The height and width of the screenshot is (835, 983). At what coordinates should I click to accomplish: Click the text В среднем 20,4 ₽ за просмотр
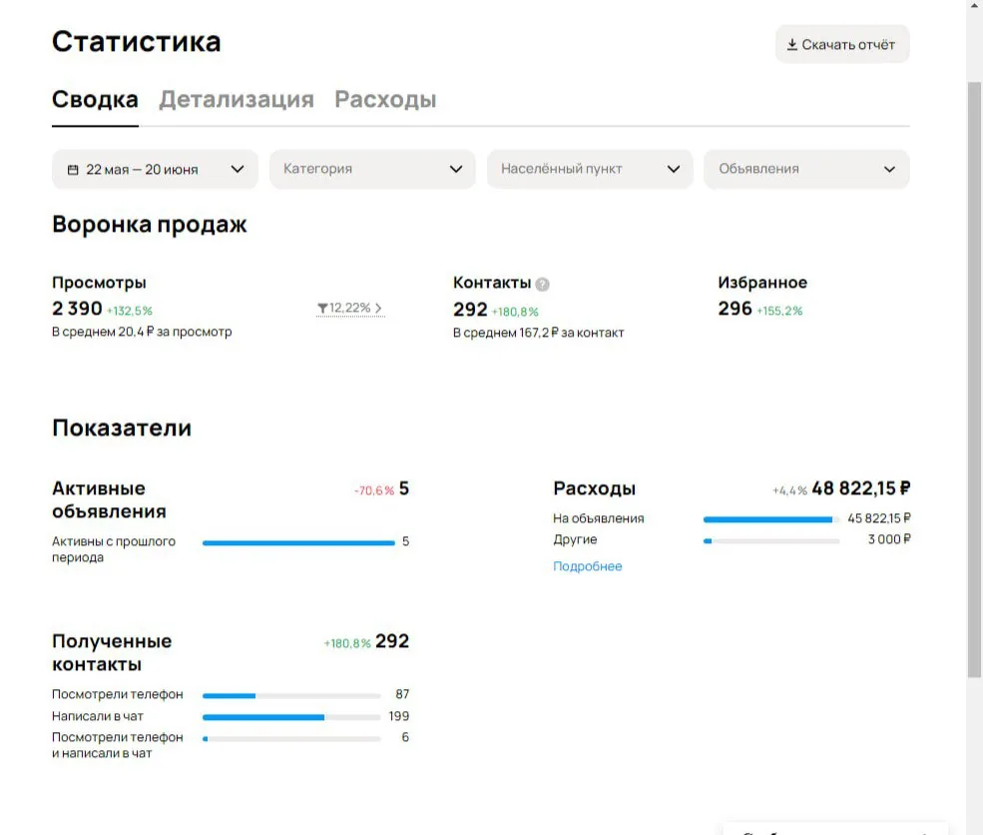tap(142, 332)
